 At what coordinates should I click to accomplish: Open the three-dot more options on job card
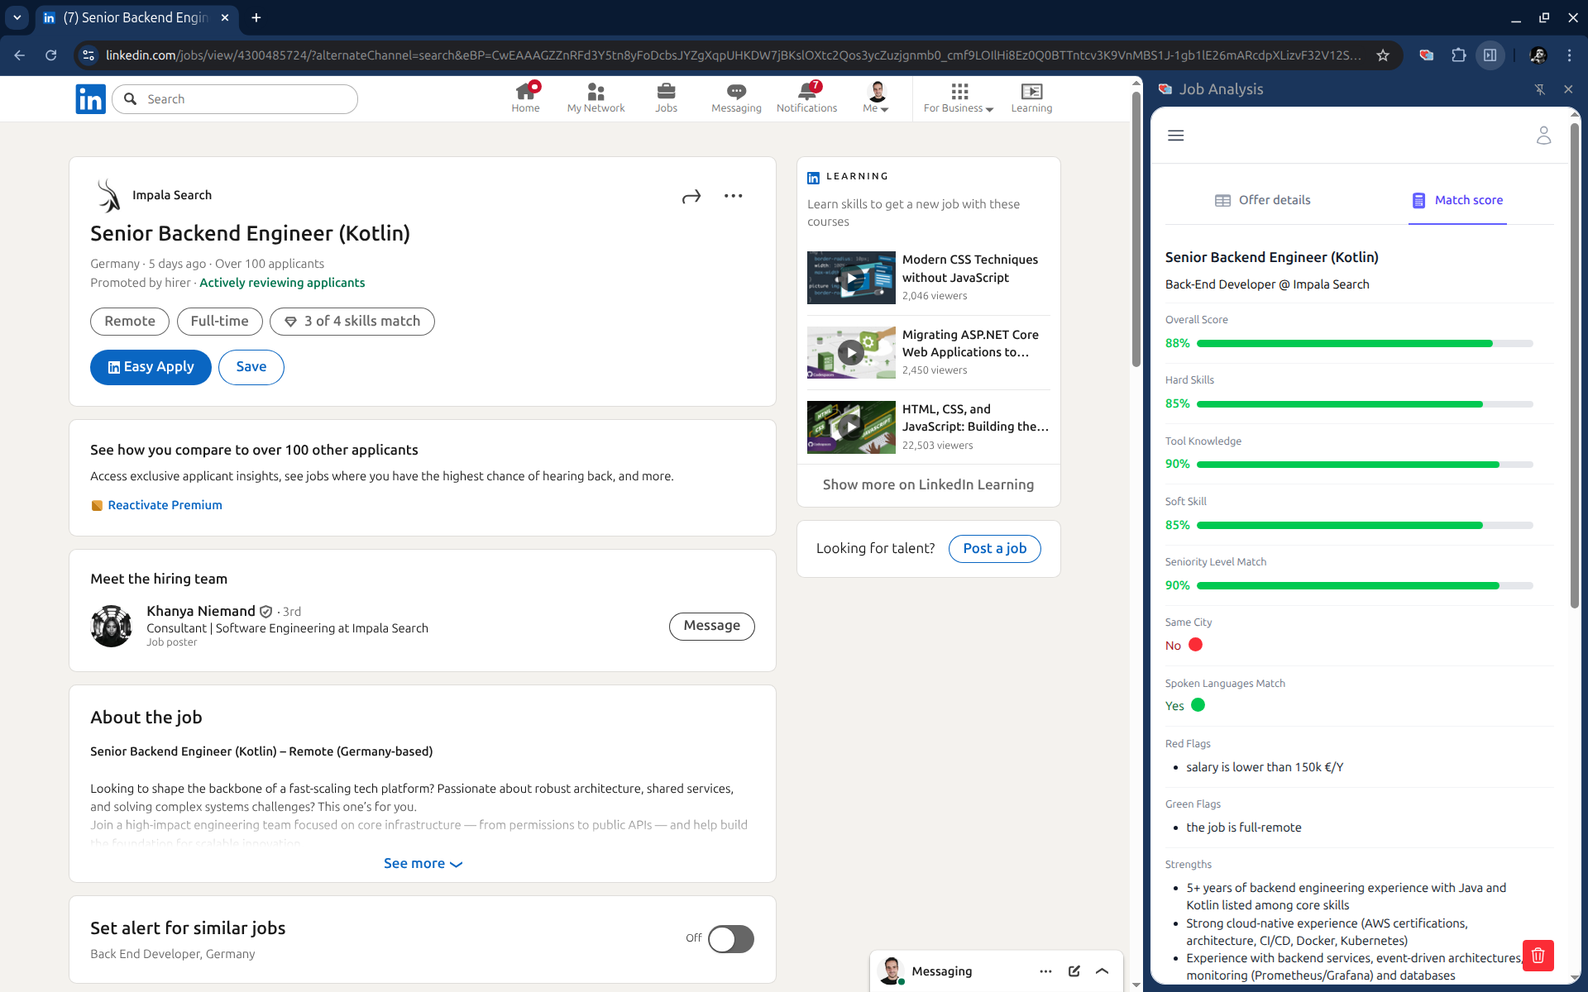click(x=733, y=196)
